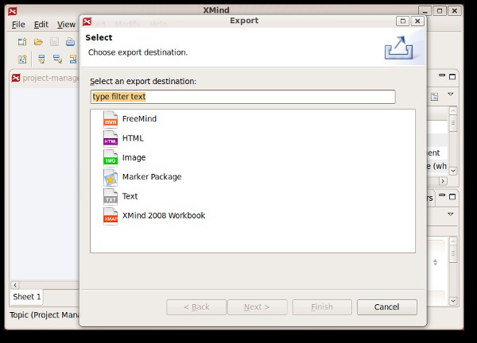
Task: Click the Next > button
Action: (x=258, y=307)
